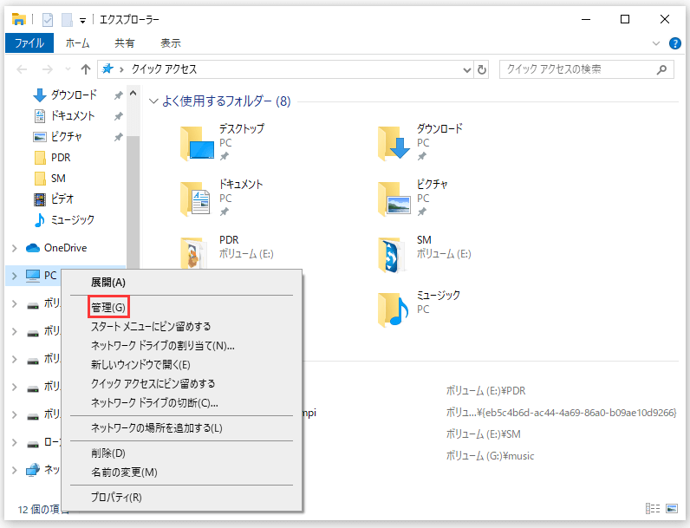Select OneDrive in the navigation pane

pos(64,248)
